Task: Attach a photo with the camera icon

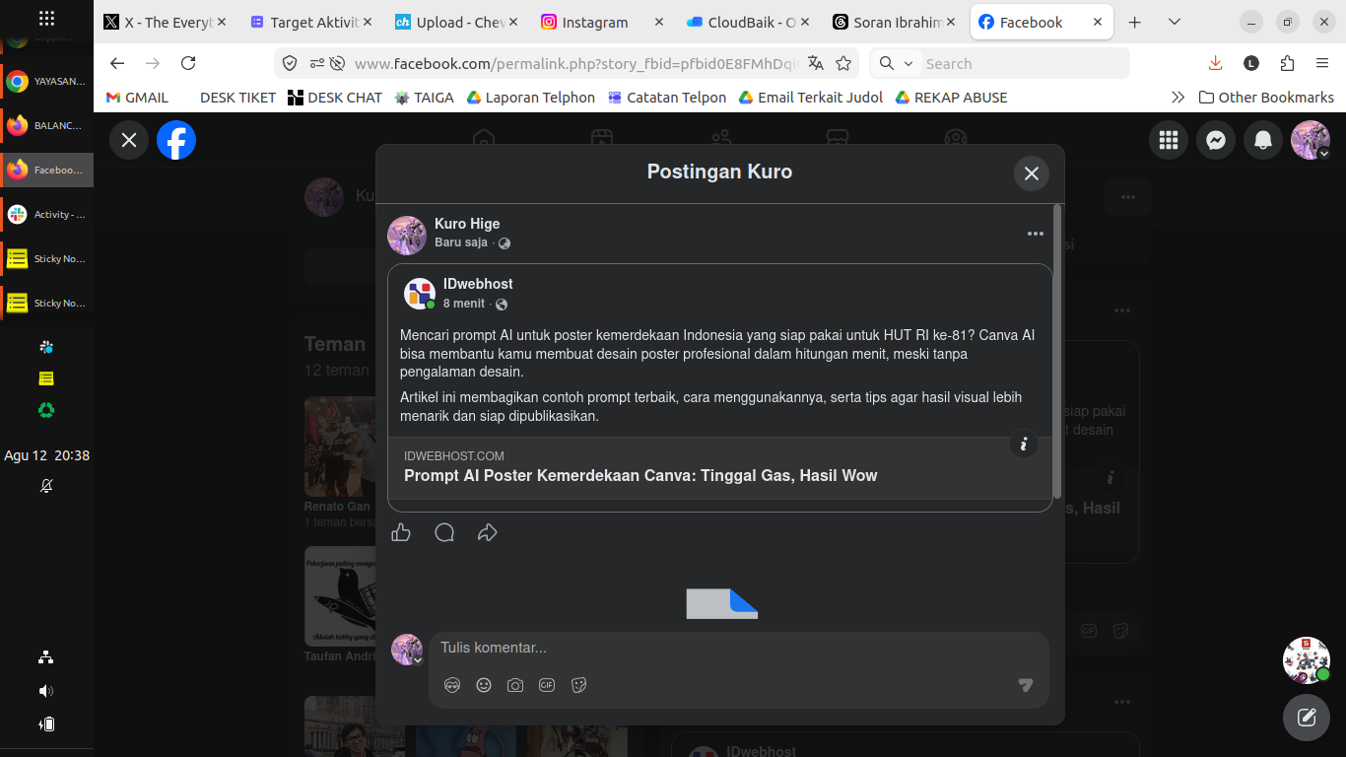Action: tap(515, 685)
